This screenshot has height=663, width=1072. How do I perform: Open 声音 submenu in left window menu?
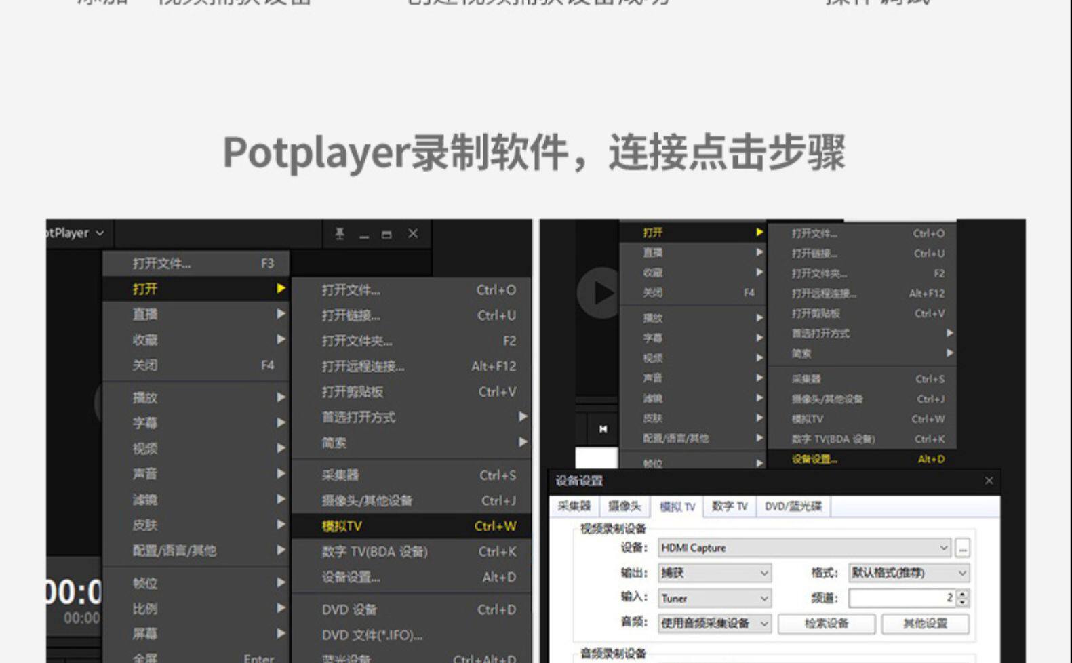[197, 474]
